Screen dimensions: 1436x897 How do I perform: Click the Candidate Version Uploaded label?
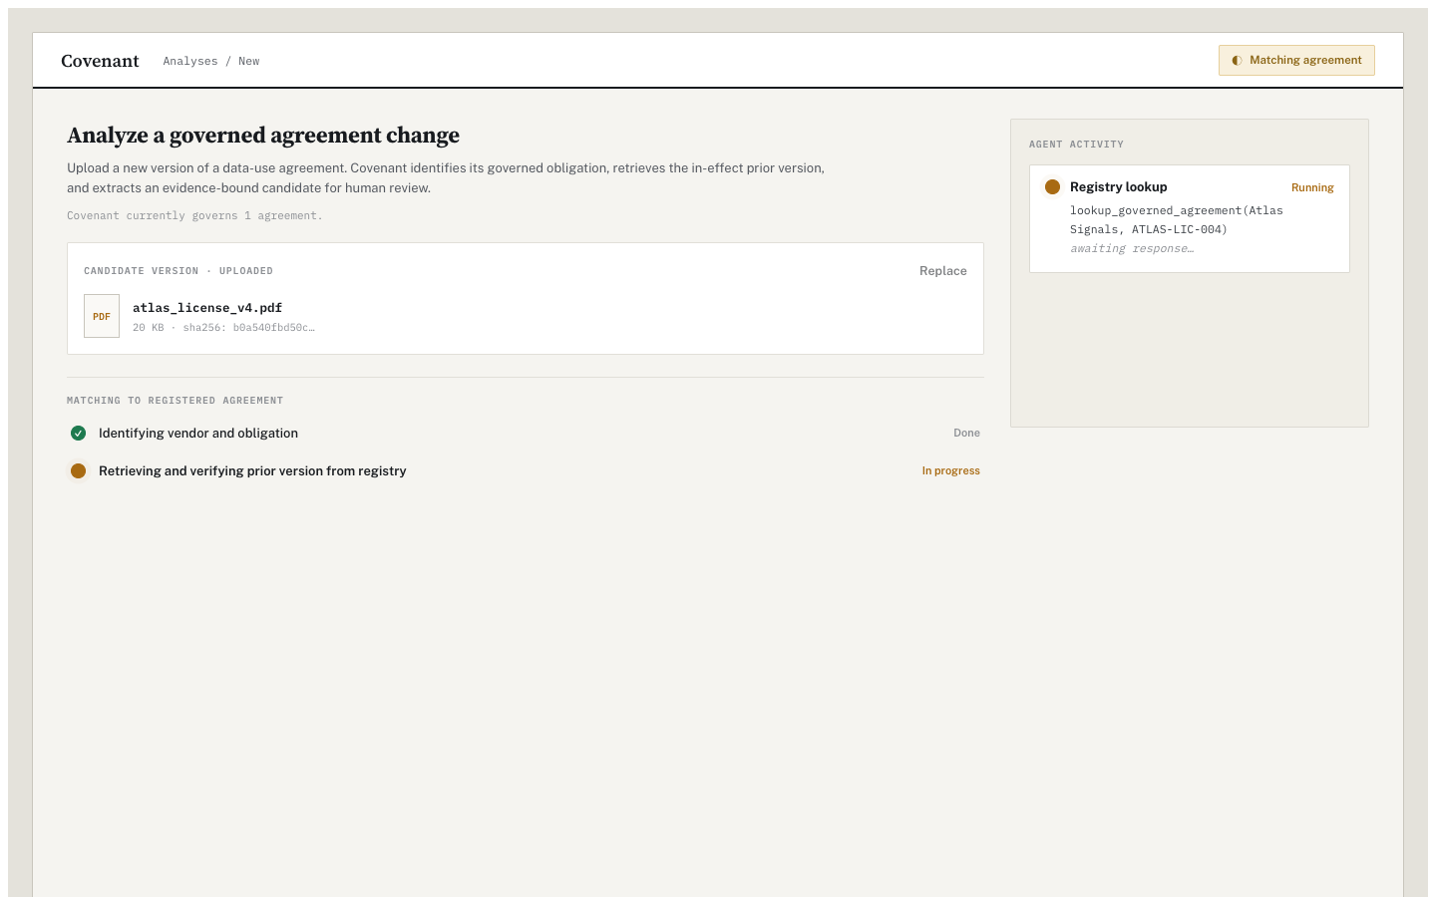[179, 271]
